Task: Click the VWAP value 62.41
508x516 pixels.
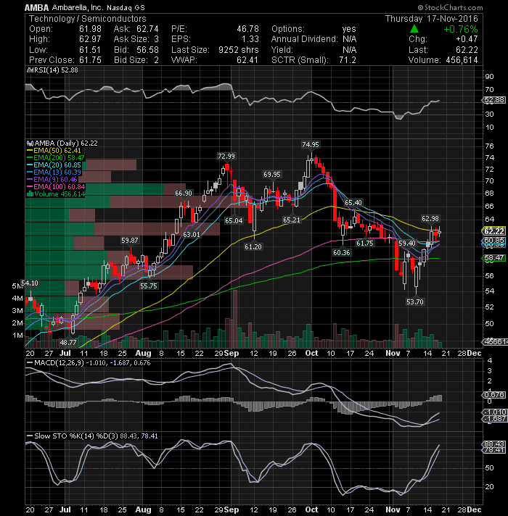Action: pyautogui.click(x=247, y=60)
